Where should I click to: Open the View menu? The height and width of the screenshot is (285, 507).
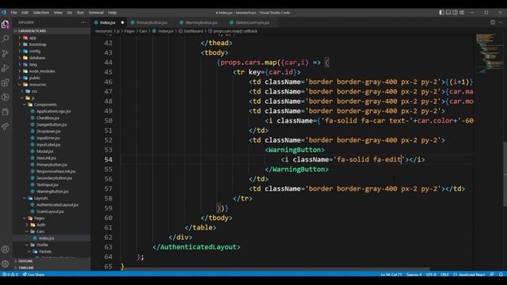pos(58,13)
